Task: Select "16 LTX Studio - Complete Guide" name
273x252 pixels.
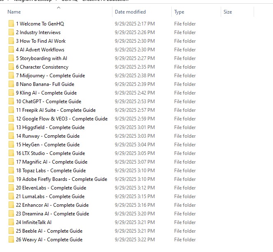Action: [51, 153]
